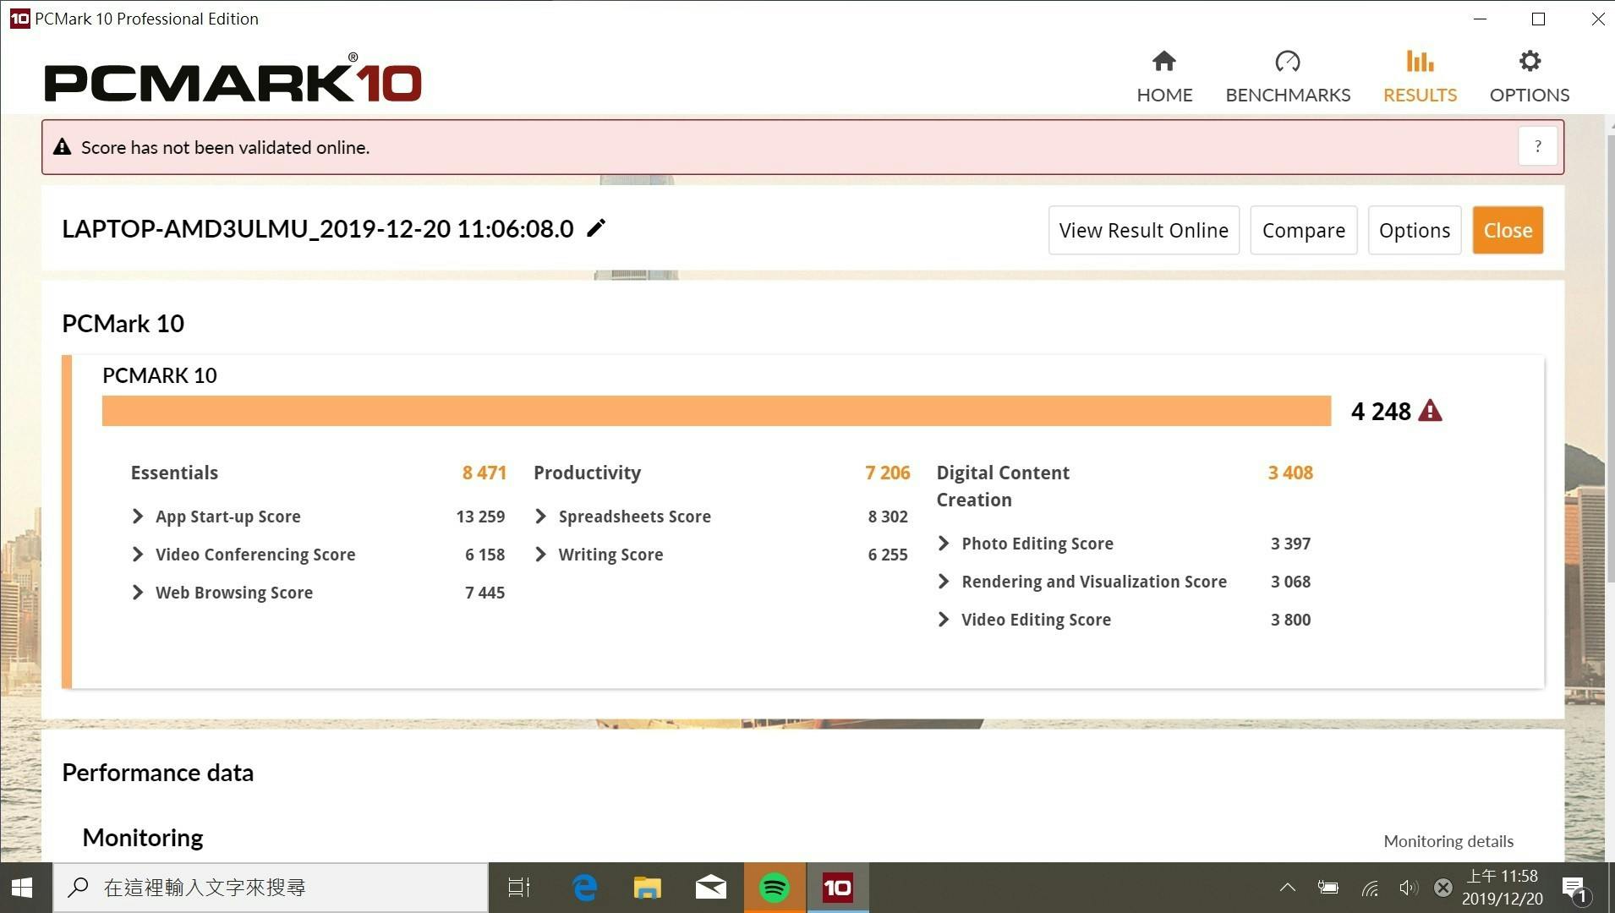Click the warning triangle in validation banner
1615x913 pixels.
(x=62, y=147)
